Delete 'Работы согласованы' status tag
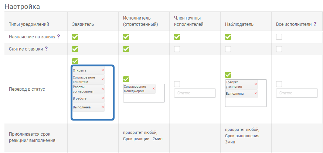323x153 pixels. pos(103,89)
